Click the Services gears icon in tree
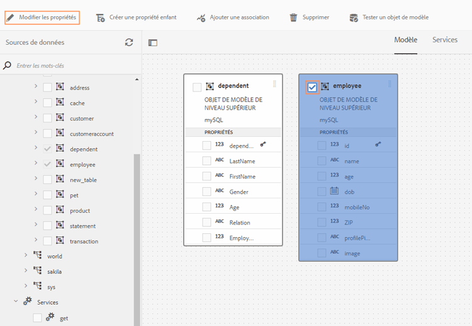The image size is (472, 326). [x=28, y=301]
